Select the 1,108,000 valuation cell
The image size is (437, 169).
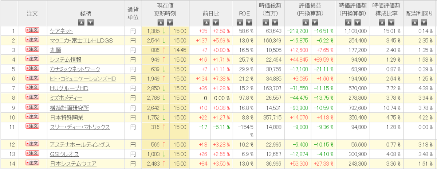coord(353,31)
